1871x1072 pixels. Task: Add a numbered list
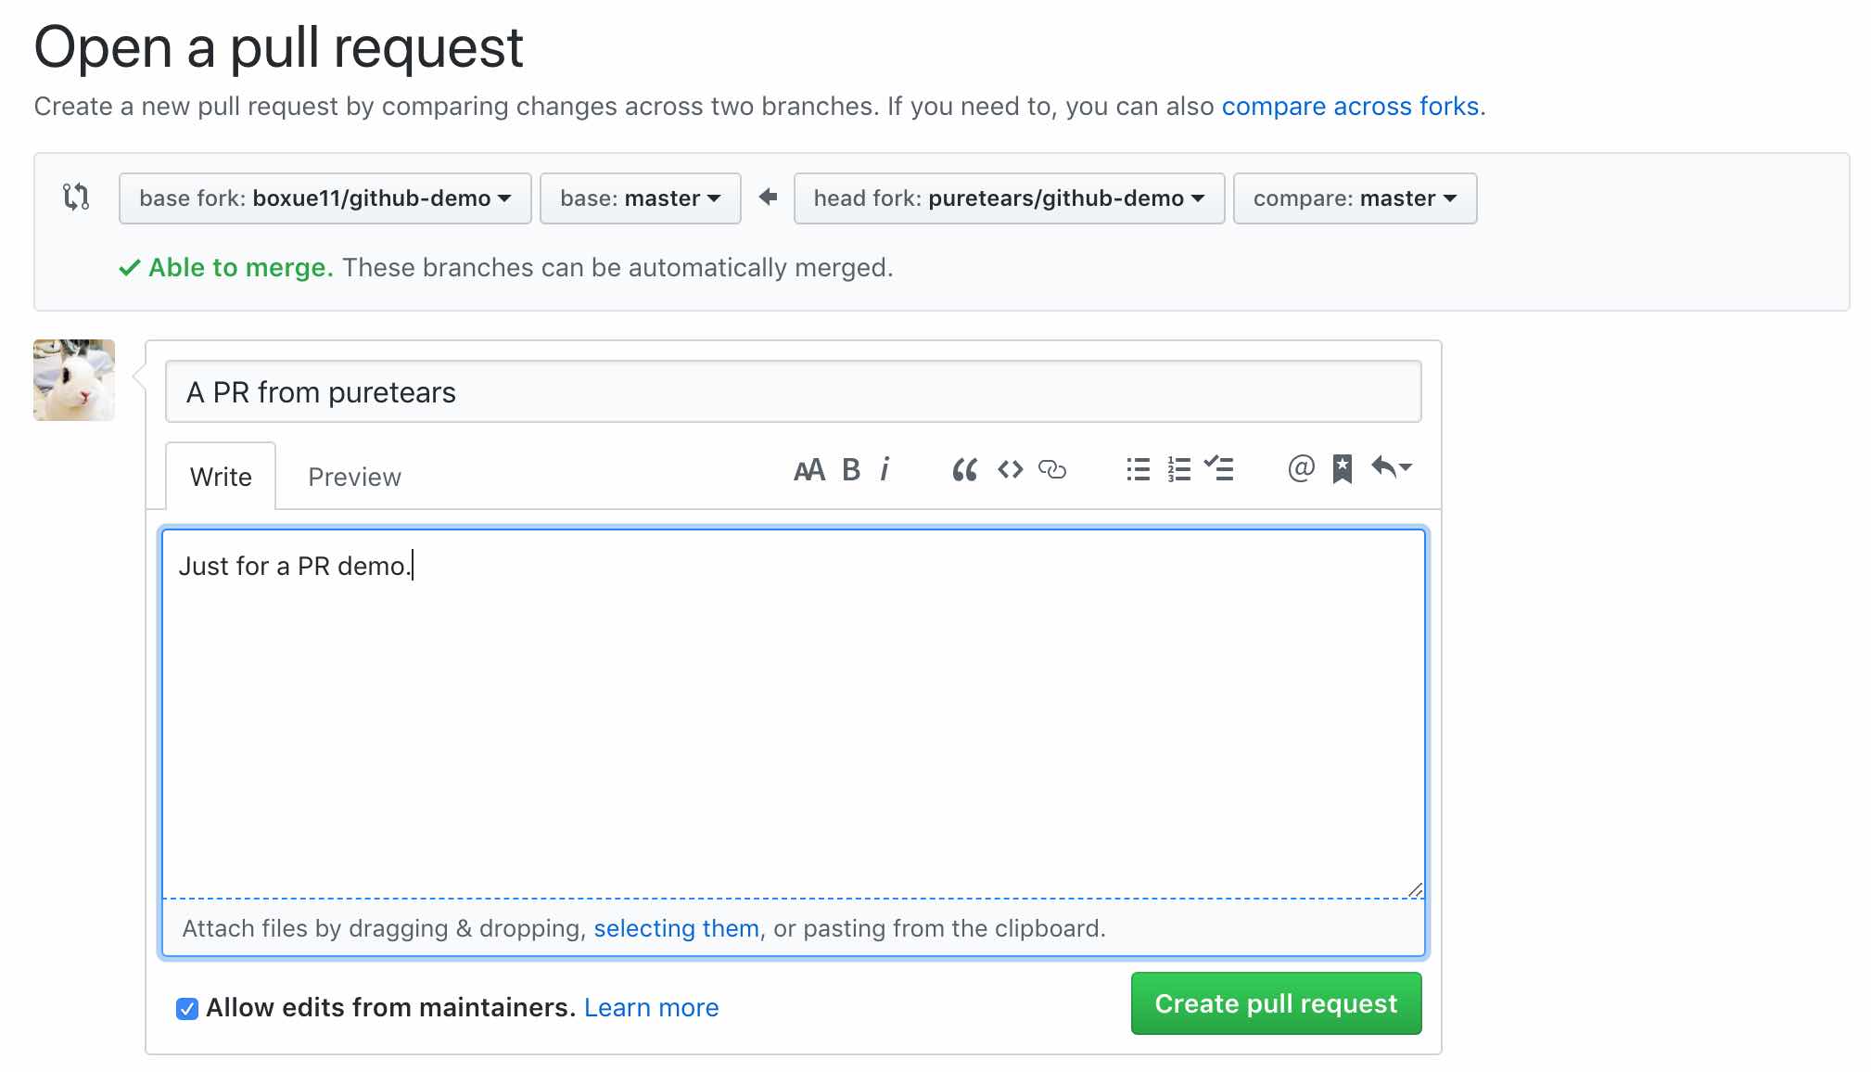point(1178,470)
